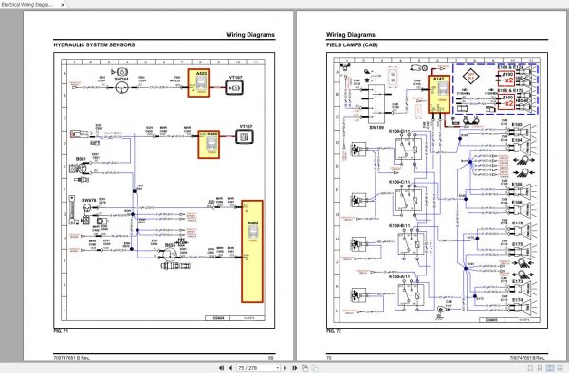Click the E176 lamp label
Image resolution: width=569 pixels, height=373 pixels.
tap(518, 223)
